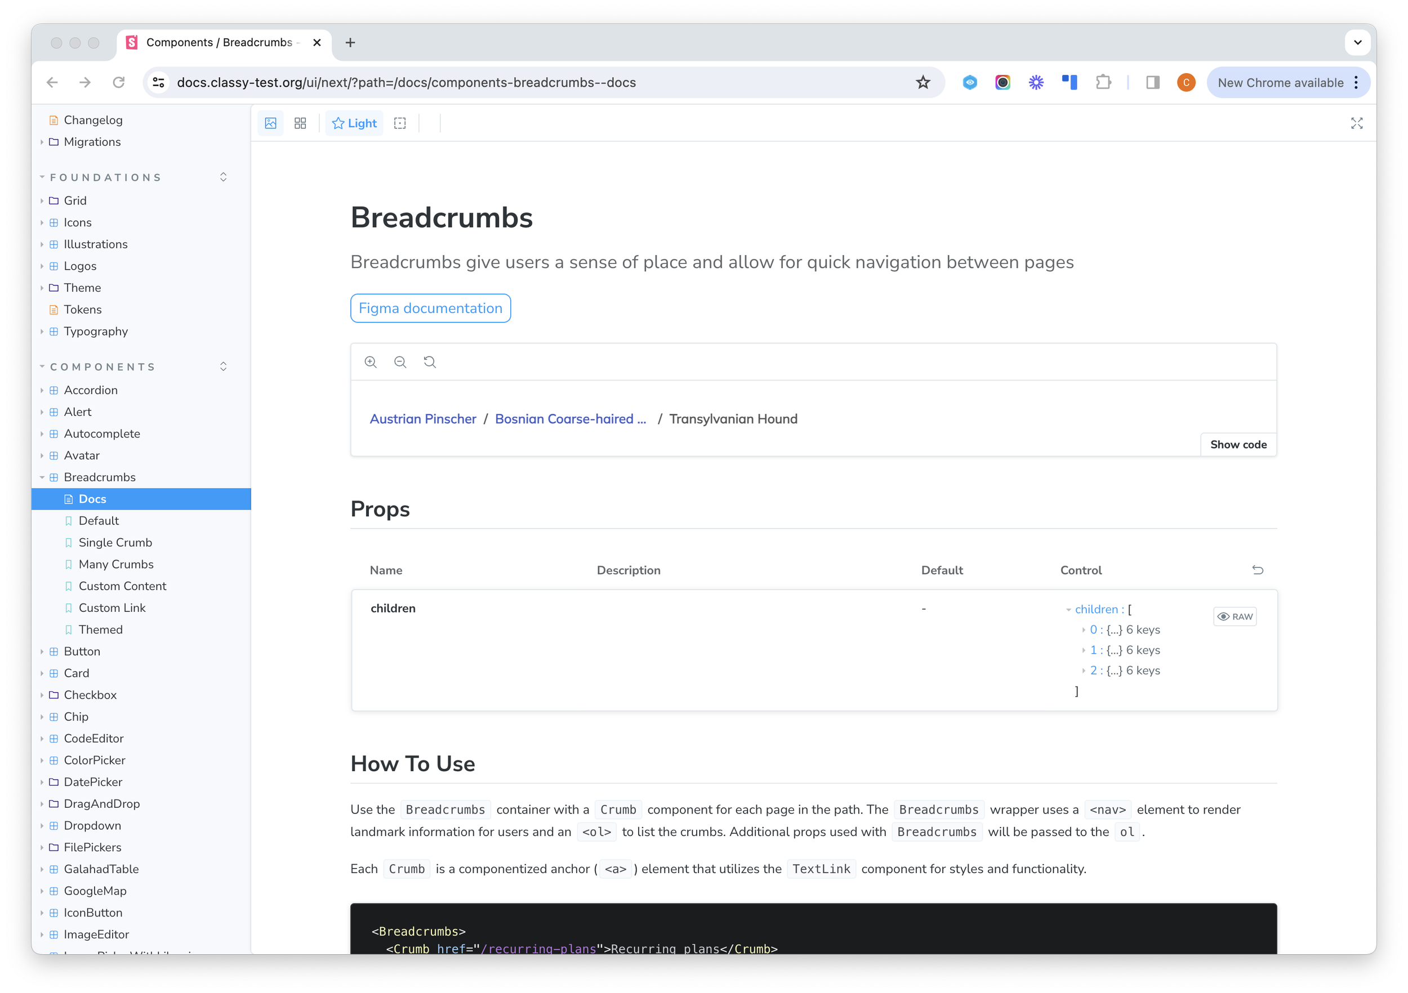Select the Custom Link story
This screenshot has height=993, width=1408.
pos(112,608)
